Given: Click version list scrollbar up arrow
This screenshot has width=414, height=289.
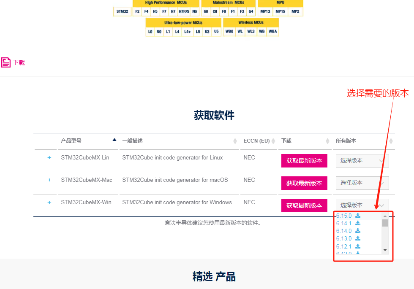Looking at the screenshot, I should 385,216.
